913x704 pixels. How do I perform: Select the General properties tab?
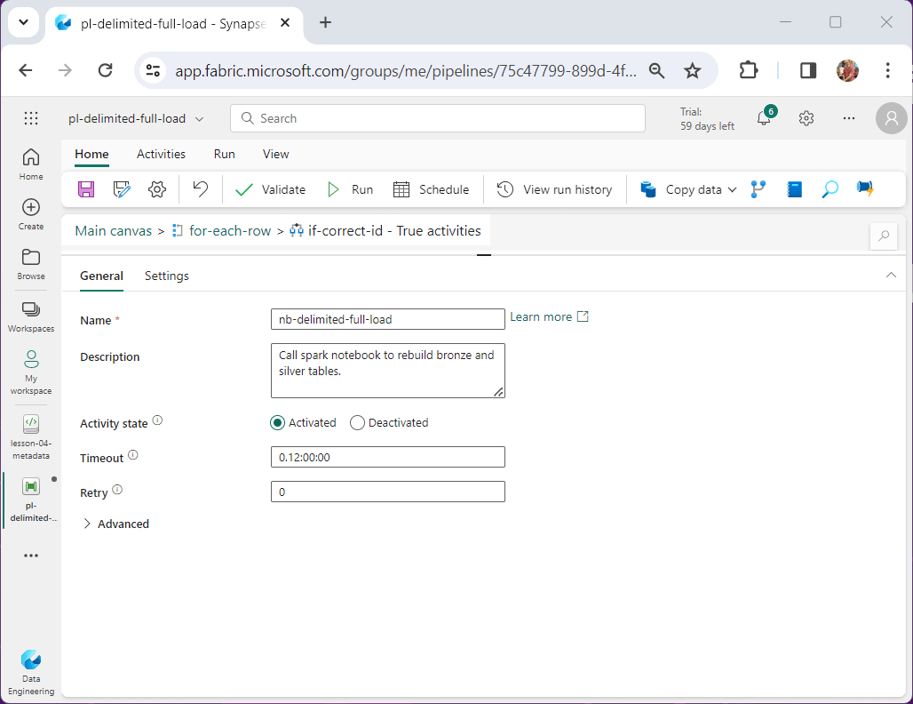point(101,276)
